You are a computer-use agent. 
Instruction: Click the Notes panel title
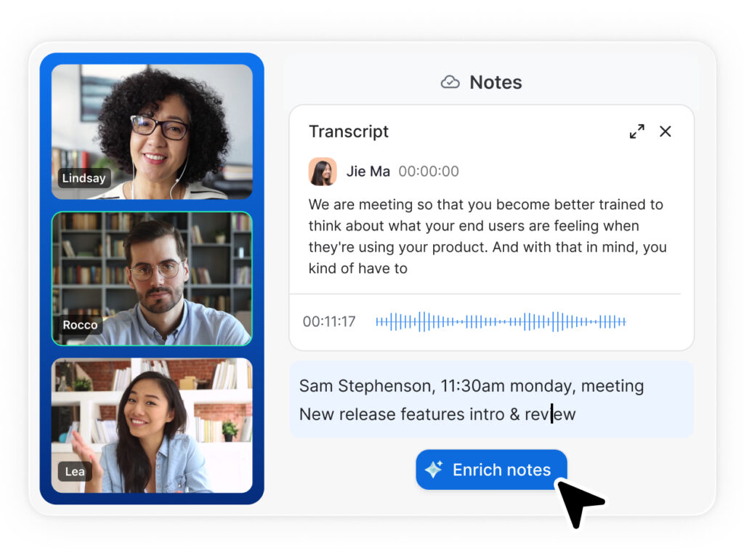496,82
